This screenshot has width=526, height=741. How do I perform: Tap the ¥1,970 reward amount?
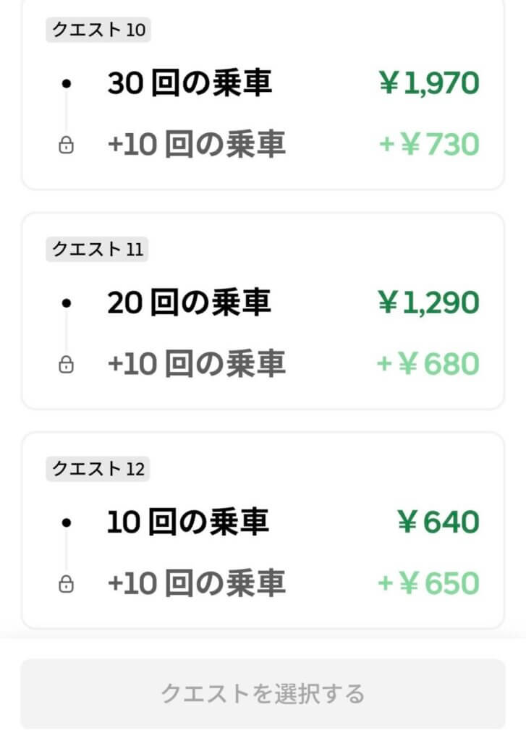coord(428,85)
